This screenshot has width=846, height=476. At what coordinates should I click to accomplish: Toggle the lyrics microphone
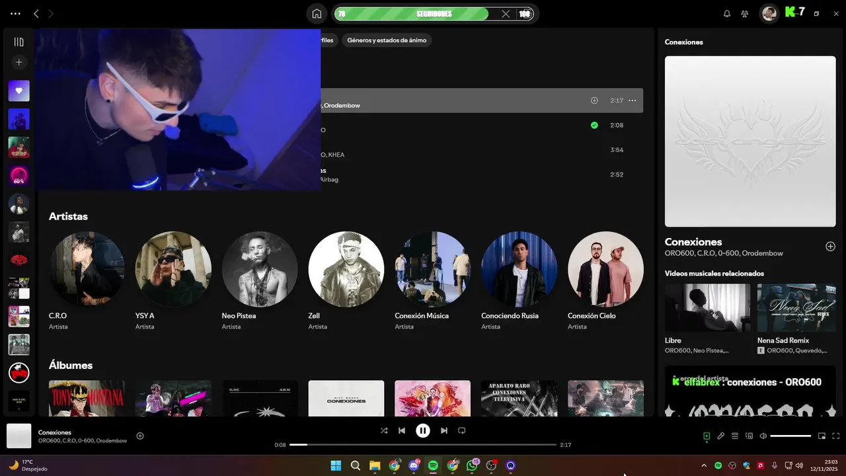[721, 436]
